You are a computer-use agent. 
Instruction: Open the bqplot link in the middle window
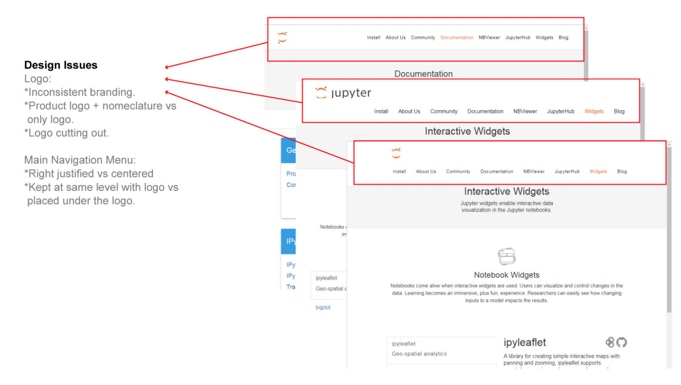(x=323, y=307)
